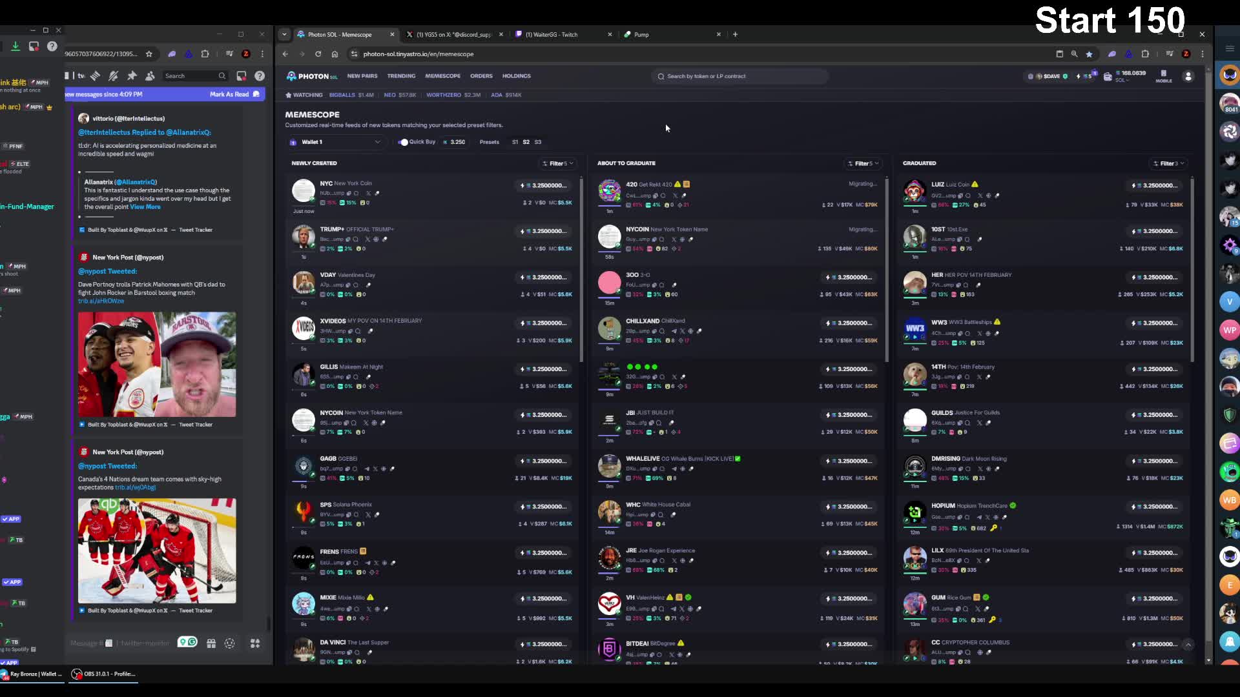Viewport: 1240px width, 697px height.
Task: Select preset S3
Action: pos(538,142)
